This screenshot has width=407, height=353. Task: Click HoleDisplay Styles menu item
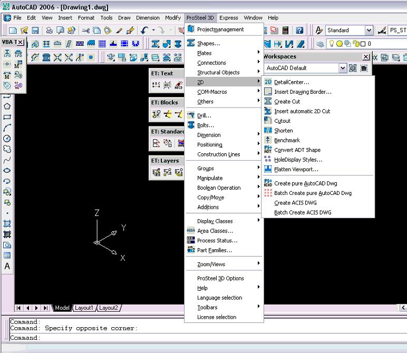(x=318, y=160)
